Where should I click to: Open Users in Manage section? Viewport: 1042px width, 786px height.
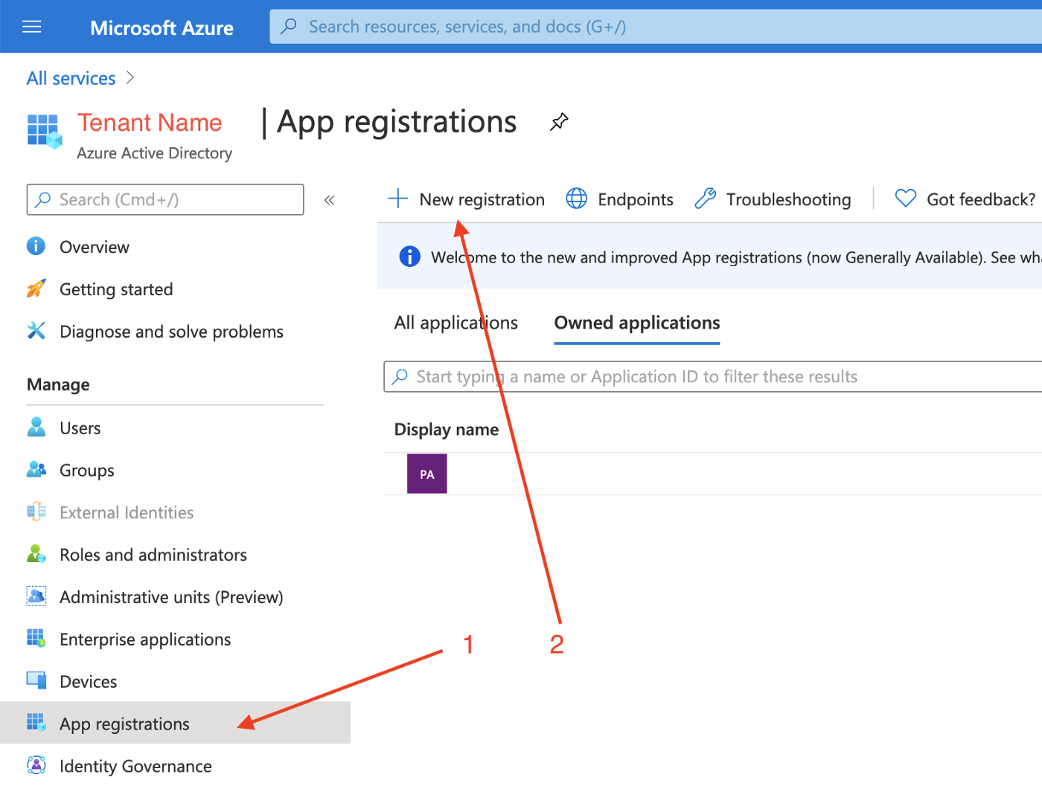click(80, 428)
